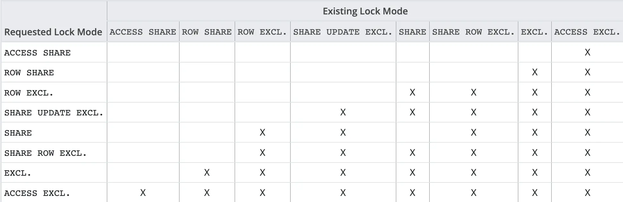623x202 pixels.
Task: Click the 'Existing Lock Mode' header
Action: pyautogui.click(x=365, y=11)
